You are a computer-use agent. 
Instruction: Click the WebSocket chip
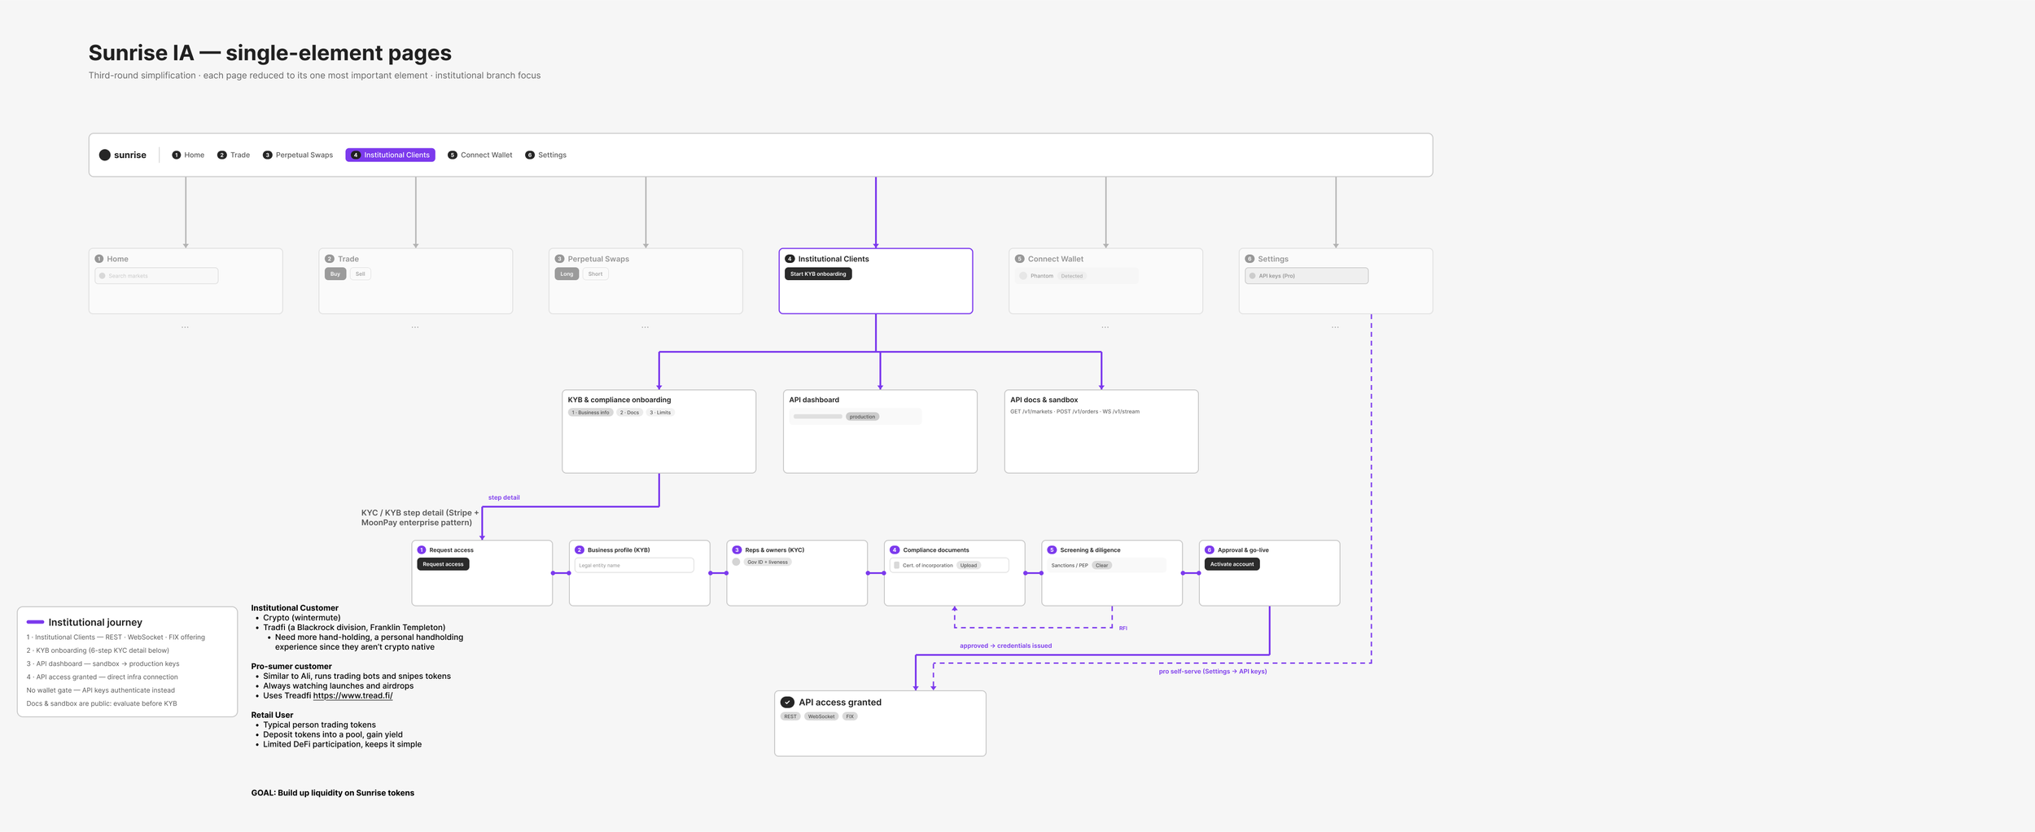[x=821, y=716]
